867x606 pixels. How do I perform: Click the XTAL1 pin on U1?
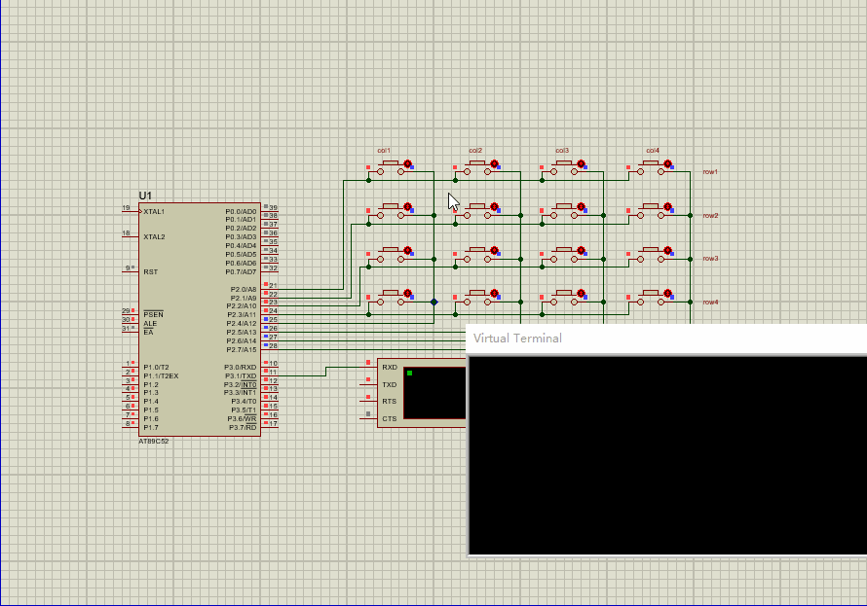(x=154, y=211)
